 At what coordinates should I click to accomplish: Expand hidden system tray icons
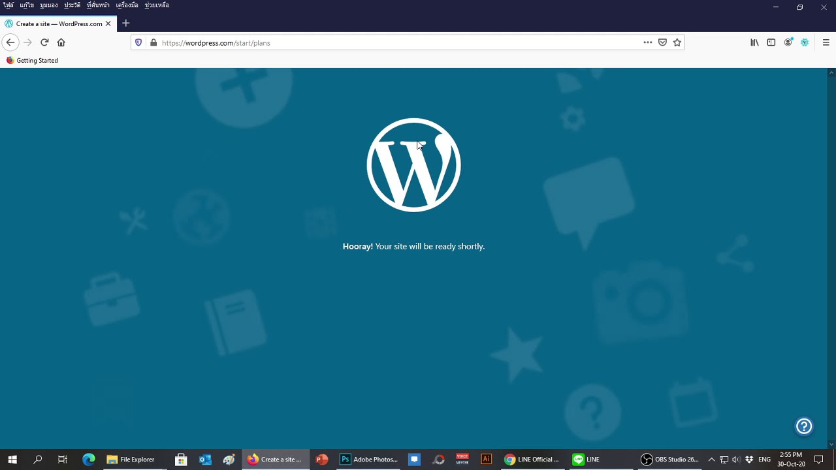coord(711,460)
